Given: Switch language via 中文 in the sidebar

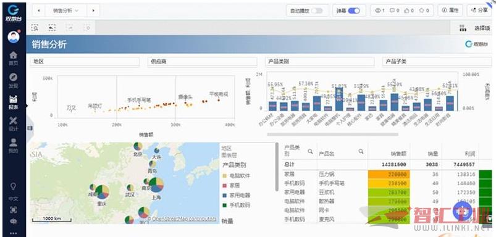Looking at the screenshot, I should tap(14, 199).
